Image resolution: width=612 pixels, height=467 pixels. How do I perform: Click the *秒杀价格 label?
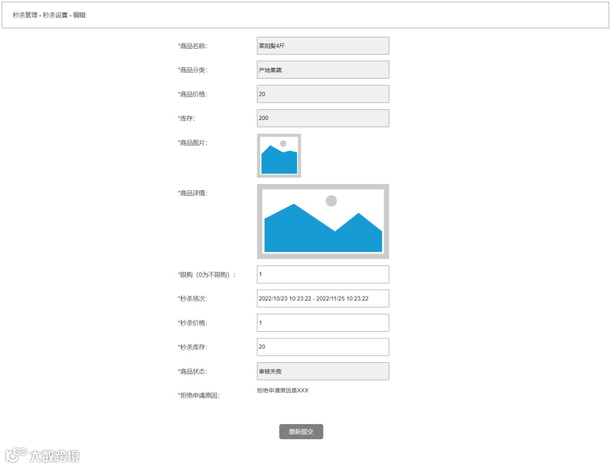193,323
